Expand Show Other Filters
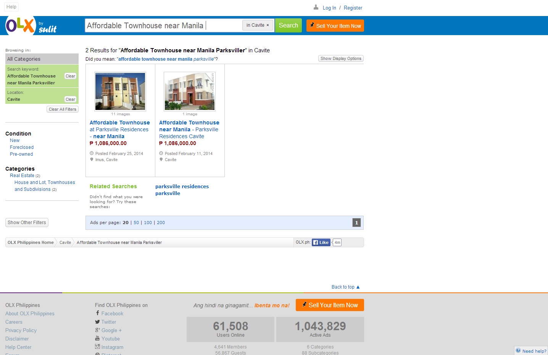The image size is (548, 355). 27,223
